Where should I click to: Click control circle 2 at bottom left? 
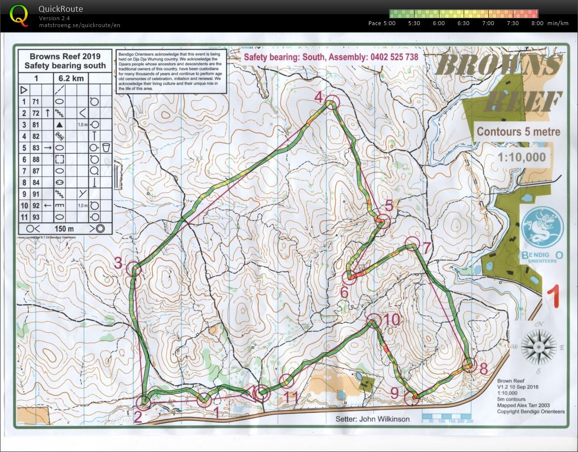coord(144,403)
